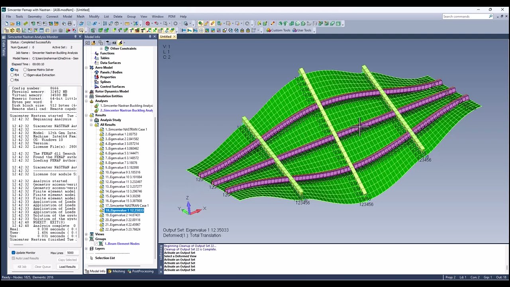Screen dimensions: 510x287
Task: Open the Mesh menu
Action: pos(80,16)
